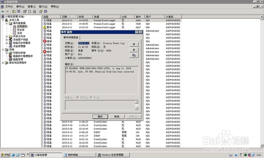Open the 操作(A) menu
The height and width of the screenshot is (158, 264).
pyautogui.click(x=20, y=7)
